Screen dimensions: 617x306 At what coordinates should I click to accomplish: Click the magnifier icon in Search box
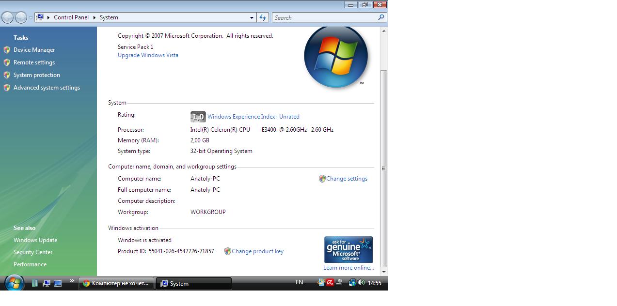click(x=381, y=17)
